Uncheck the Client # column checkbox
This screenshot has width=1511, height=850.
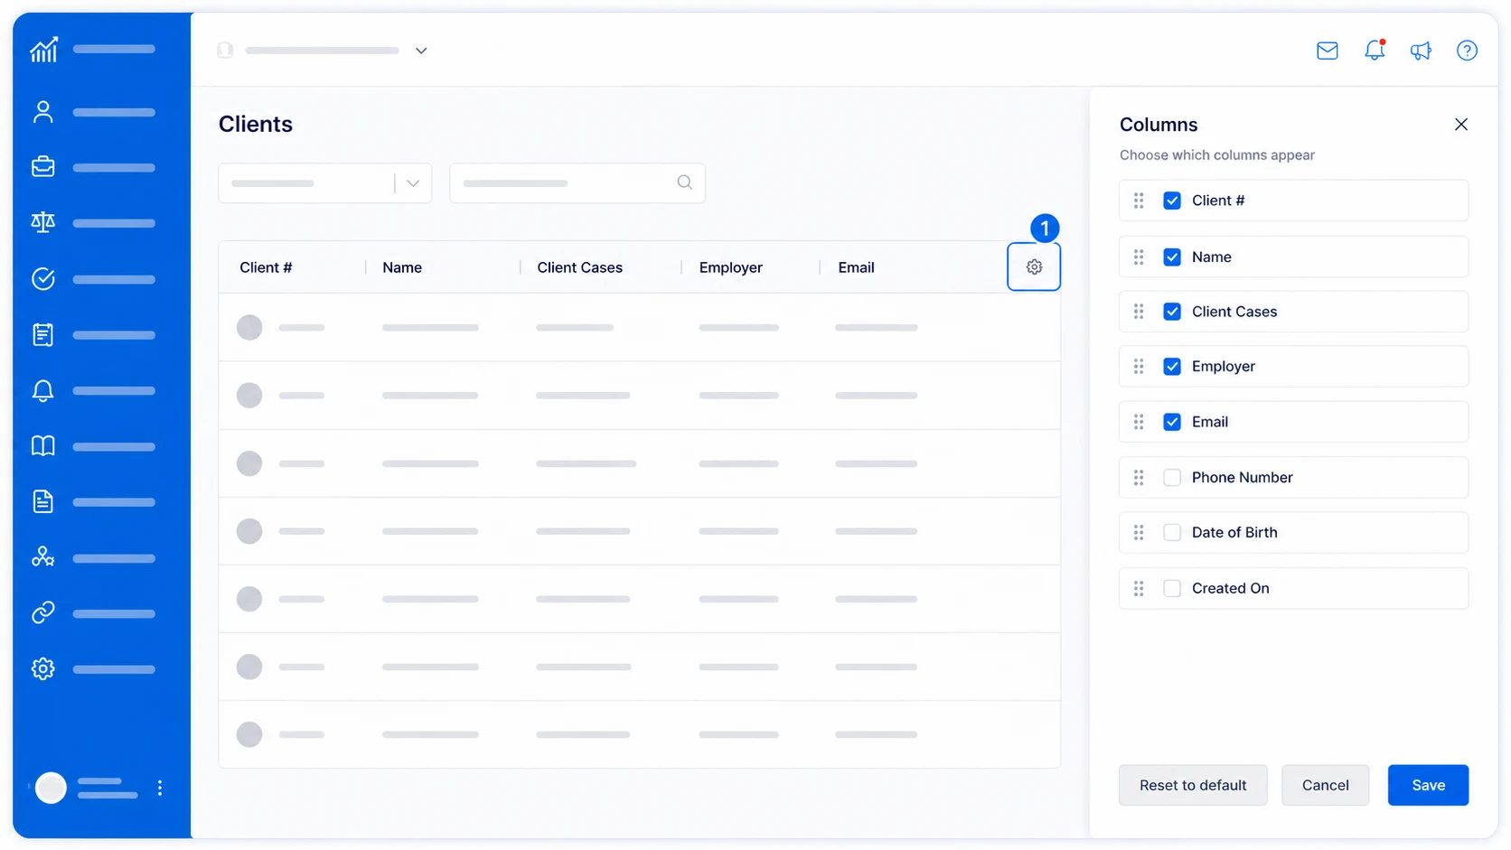(1172, 201)
